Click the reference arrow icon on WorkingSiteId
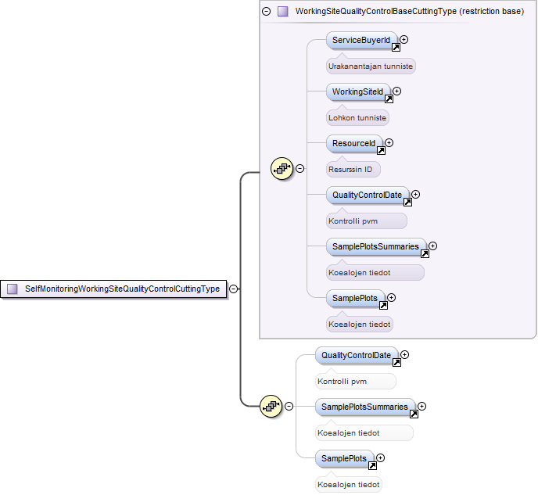The height and width of the screenshot is (495, 538). point(389,99)
